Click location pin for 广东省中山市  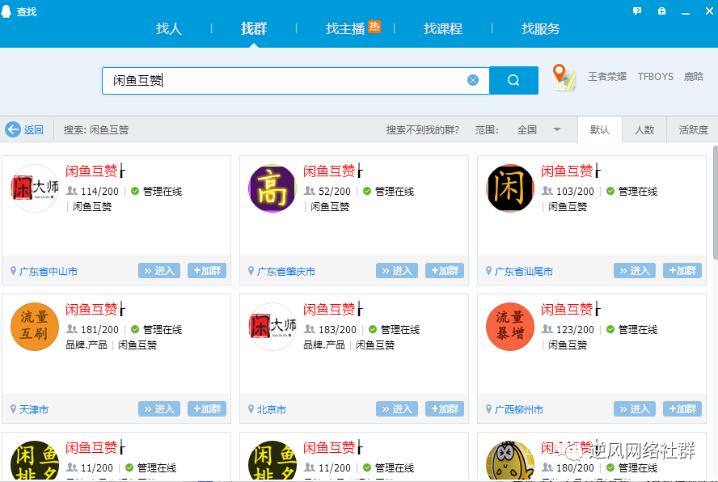coord(13,271)
